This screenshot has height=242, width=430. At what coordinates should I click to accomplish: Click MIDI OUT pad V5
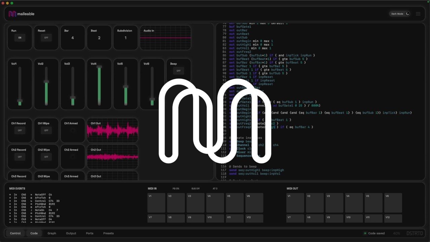[x=374, y=203]
